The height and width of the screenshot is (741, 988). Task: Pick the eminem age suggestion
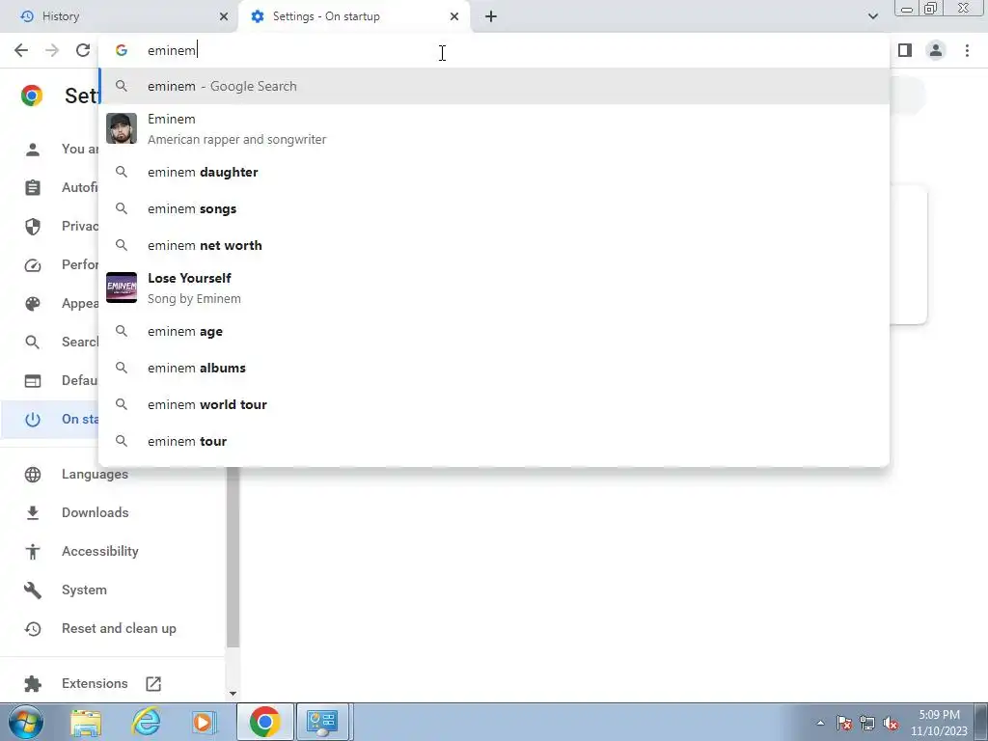coord(494,332)
